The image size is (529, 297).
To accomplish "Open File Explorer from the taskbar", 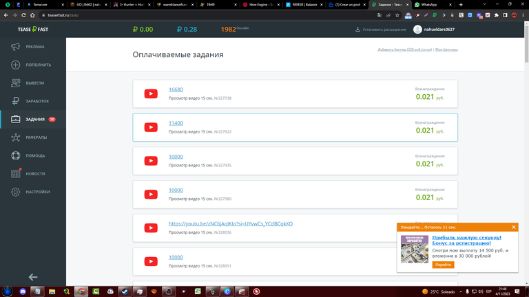I will pos(52,291).
